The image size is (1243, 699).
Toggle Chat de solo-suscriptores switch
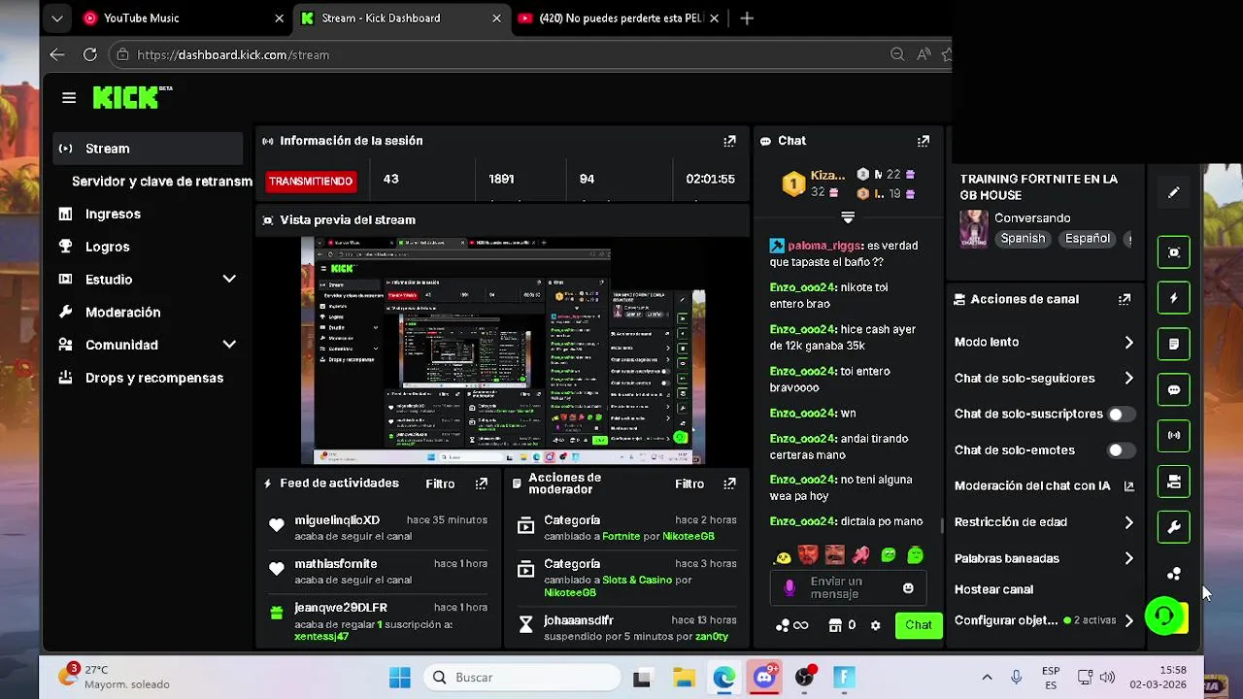(x=1121, y=415)
